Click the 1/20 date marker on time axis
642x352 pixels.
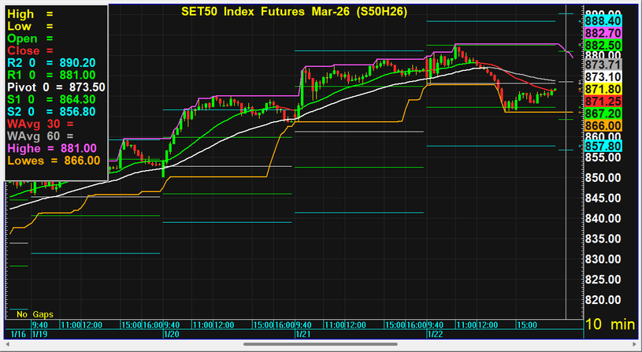[169, 335]
